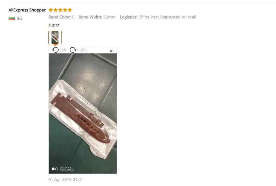Click the rotate Left arrow icon
The width and height of the screenshot is (276, 186).
click(x=55, y=50)
